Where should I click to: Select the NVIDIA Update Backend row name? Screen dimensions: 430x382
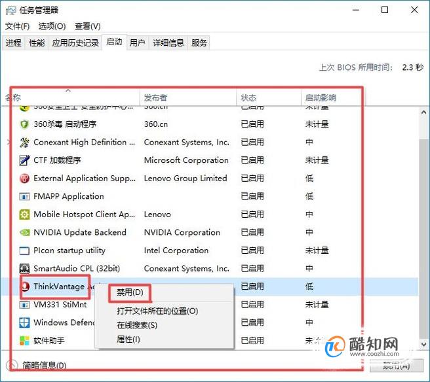(x=80, y=233)
